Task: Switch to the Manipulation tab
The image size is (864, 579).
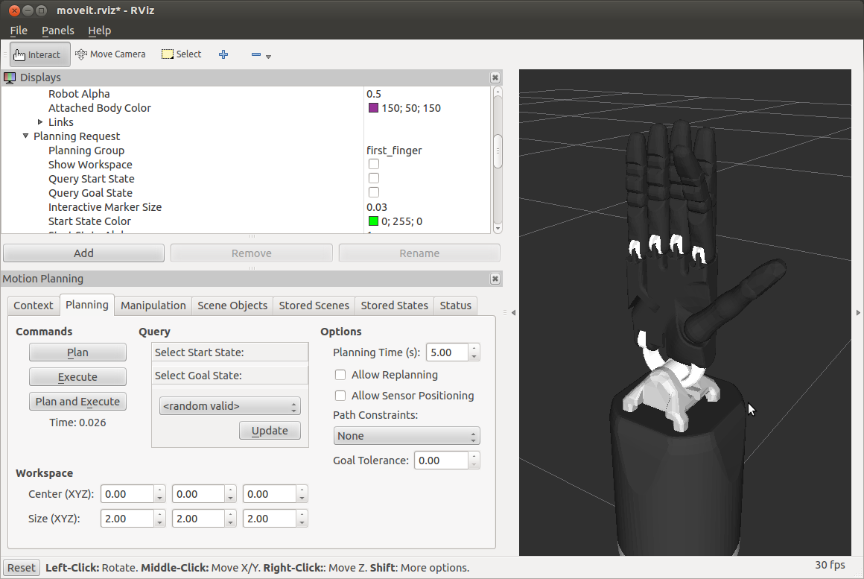Action: [x=153, y=306]
